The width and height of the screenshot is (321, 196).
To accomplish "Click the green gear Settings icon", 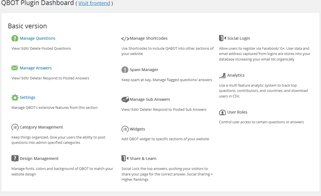I will coord(15,97).
